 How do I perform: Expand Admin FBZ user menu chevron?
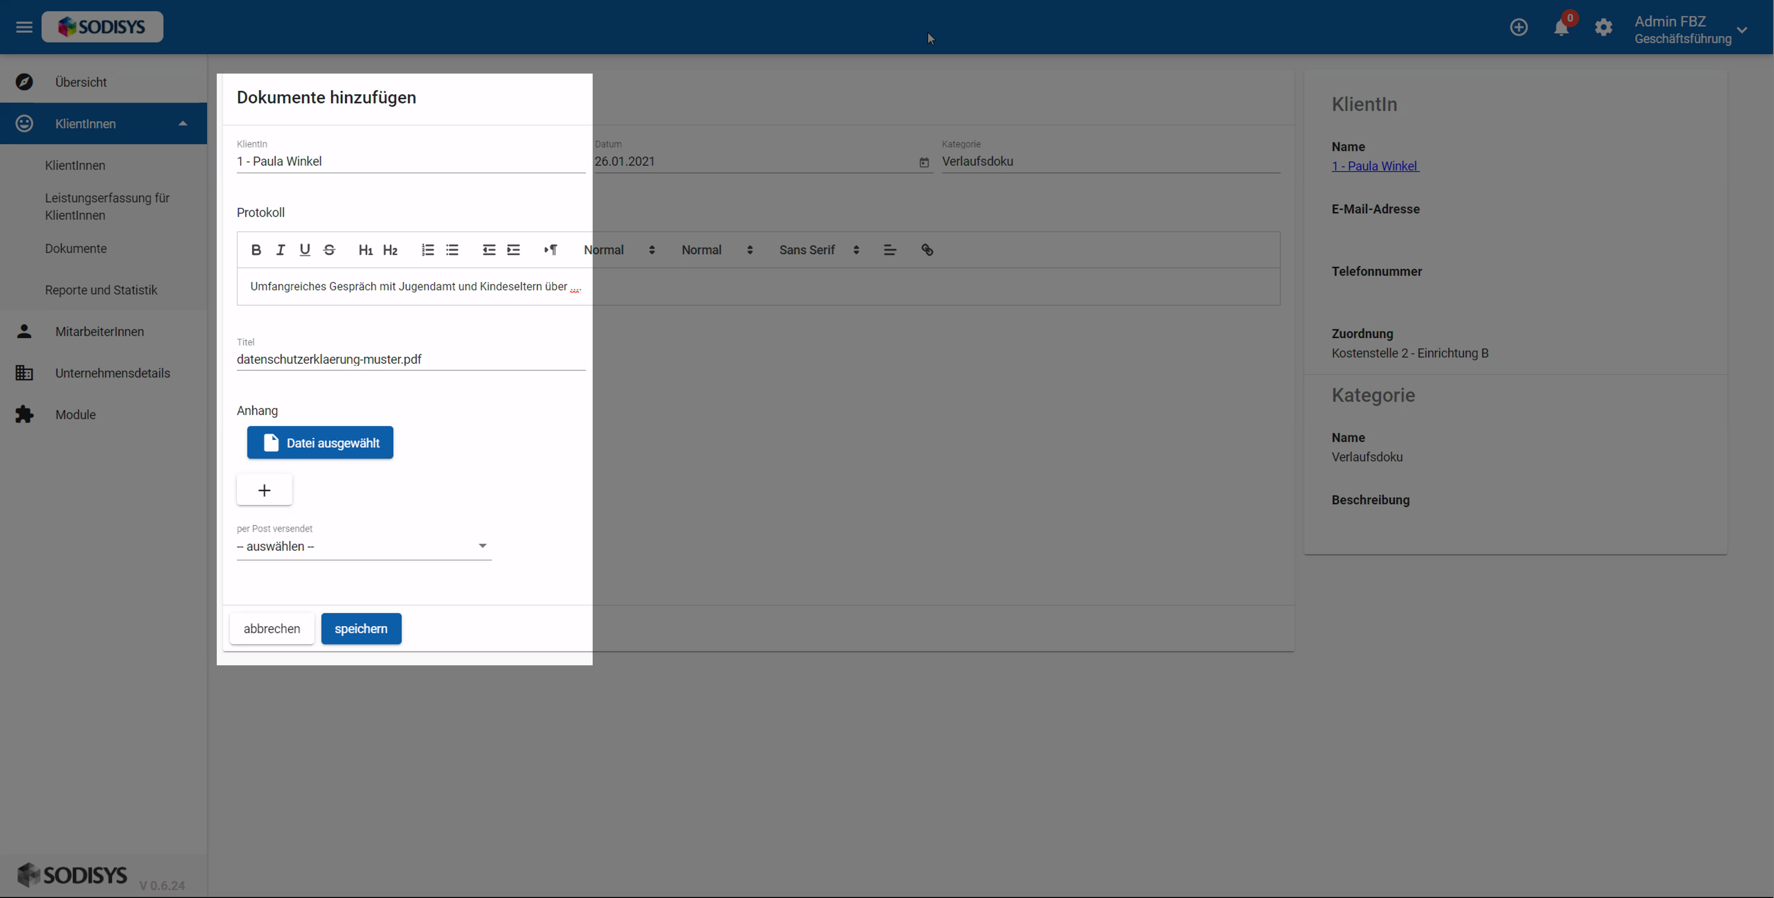click(x=1742, y=30)
